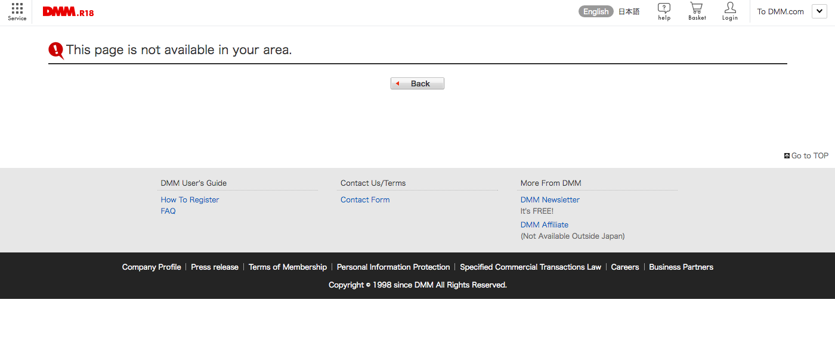
Task: Open Terms of Membership footer link
Action: [287, 267]
